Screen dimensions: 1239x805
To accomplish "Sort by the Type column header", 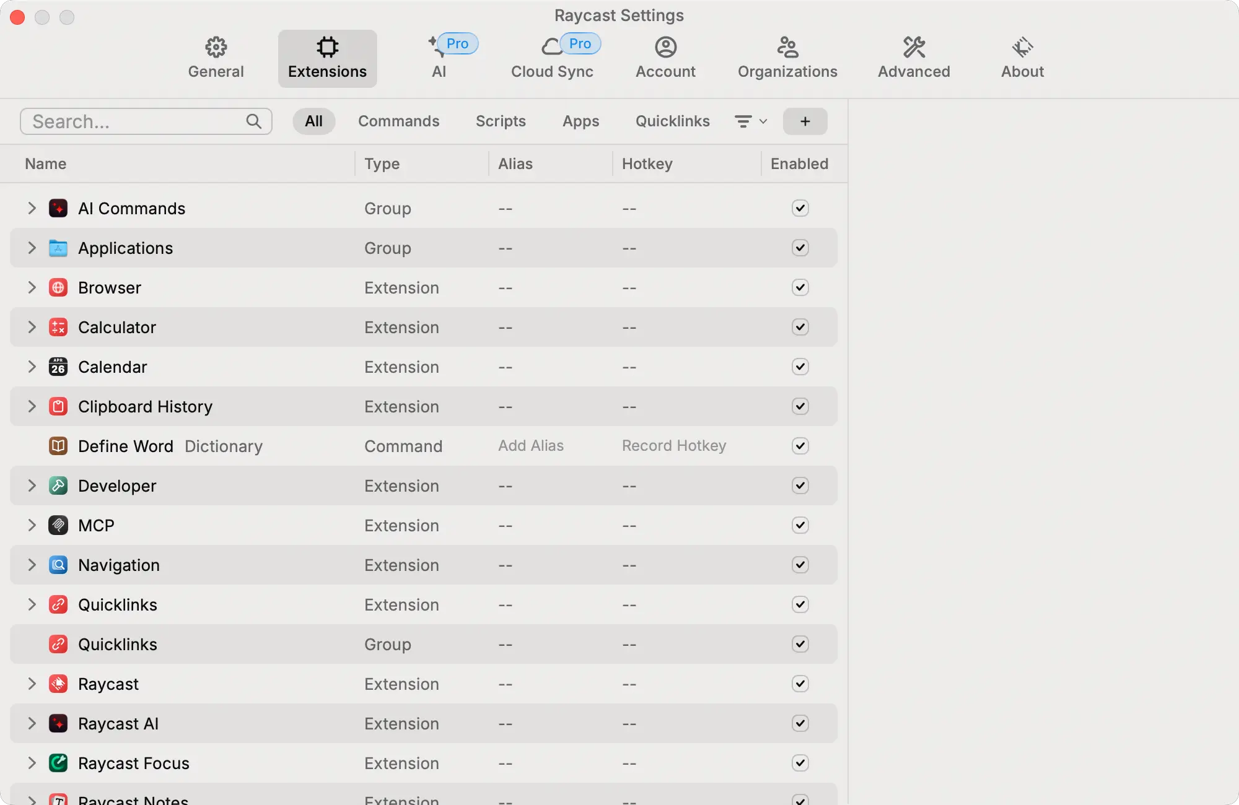I will click(x=382, y=164).
